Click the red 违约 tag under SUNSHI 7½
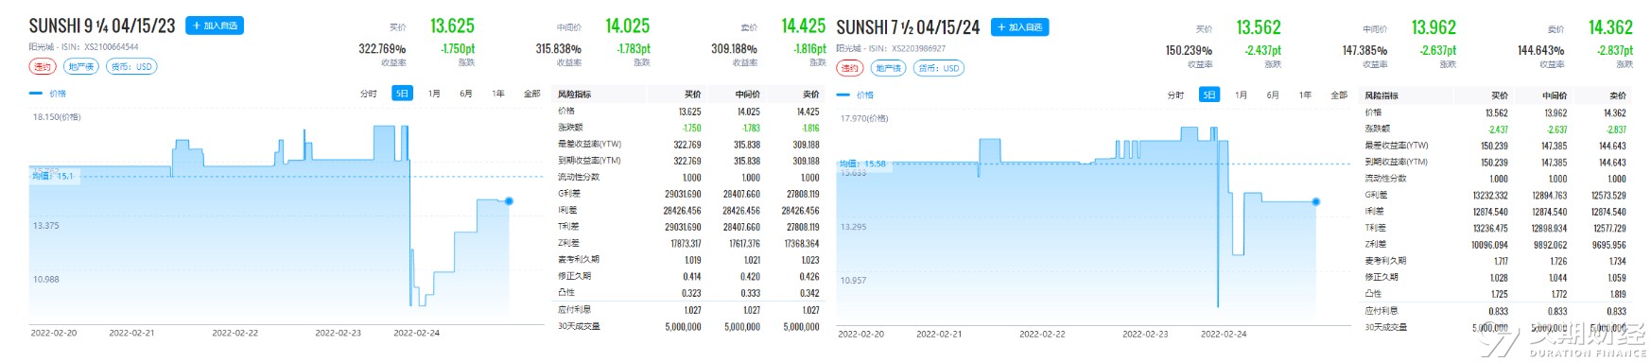The image size is (1651, 362). 850,68
